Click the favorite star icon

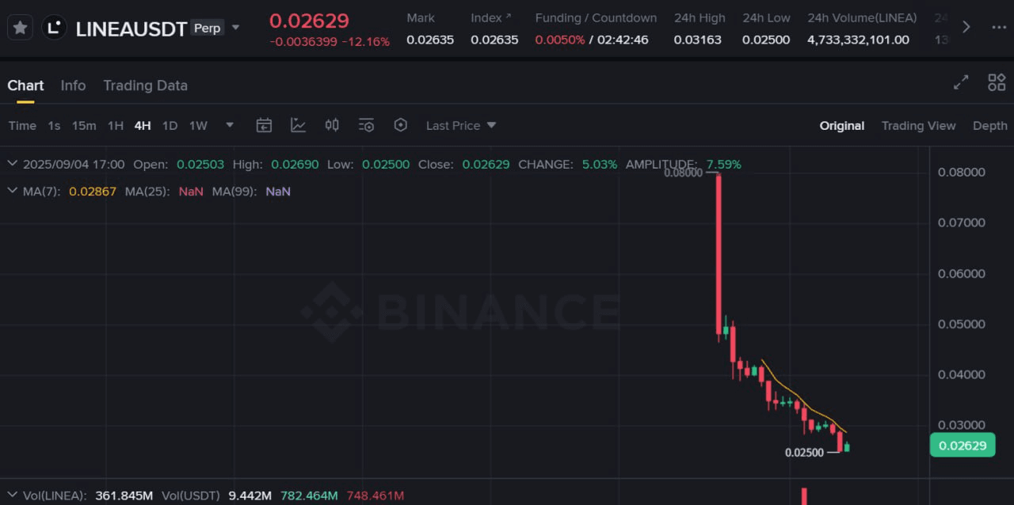[x=21, y=28]
